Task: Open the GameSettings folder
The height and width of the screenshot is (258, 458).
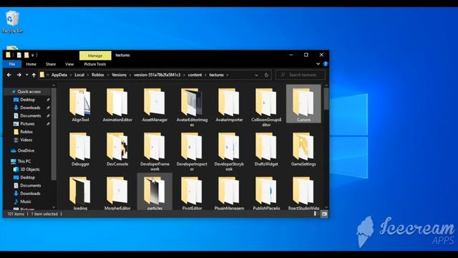Action: pos(303,150)
